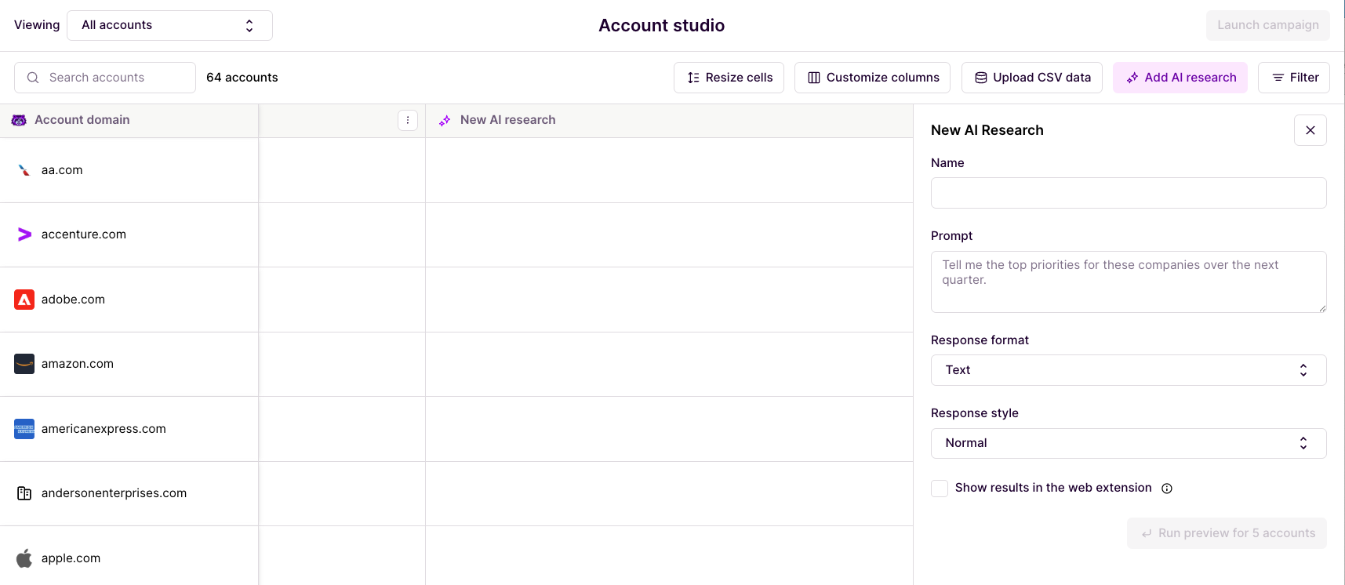The width and height of the screenshot is (1345, 585).
Task: Click the Amazon logo icon
Action: (24, 364)
